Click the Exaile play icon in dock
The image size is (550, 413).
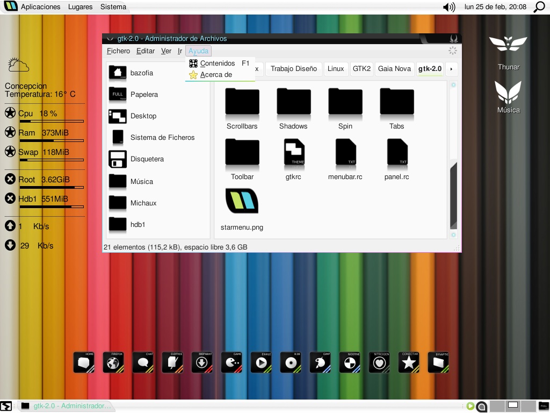(x=261, y=362)
